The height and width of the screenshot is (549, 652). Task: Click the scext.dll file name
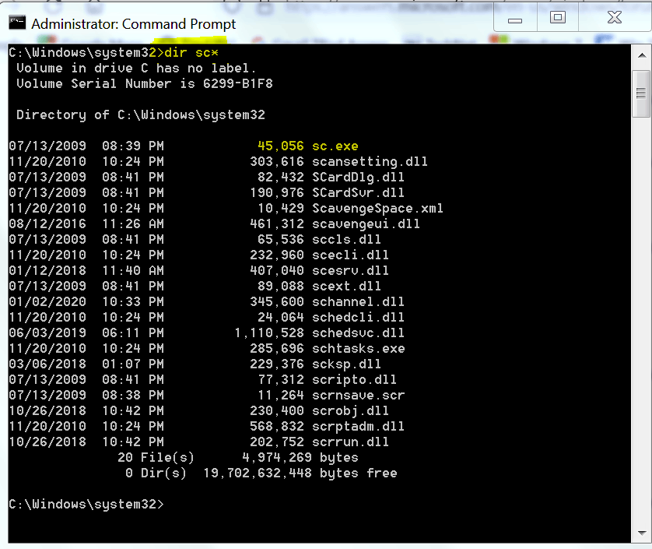coord(346,286)
